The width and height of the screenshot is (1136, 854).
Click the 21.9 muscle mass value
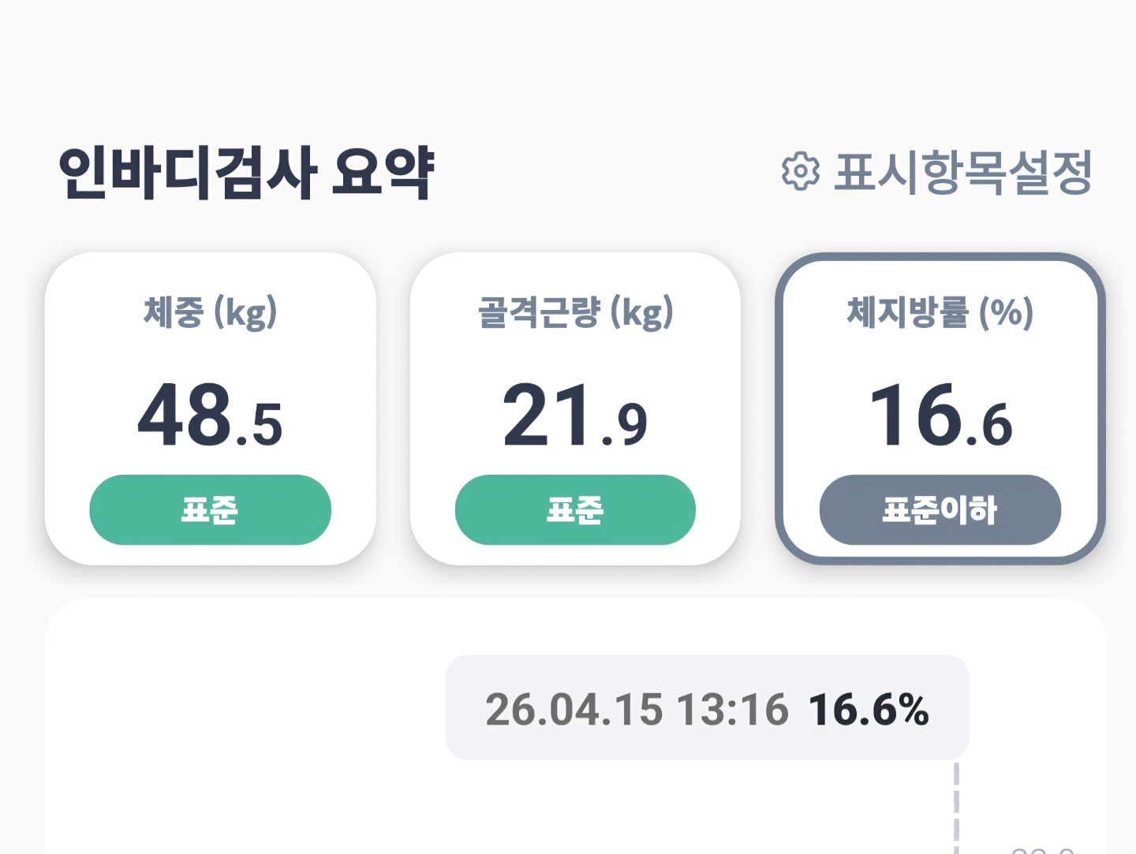(575, 415)
